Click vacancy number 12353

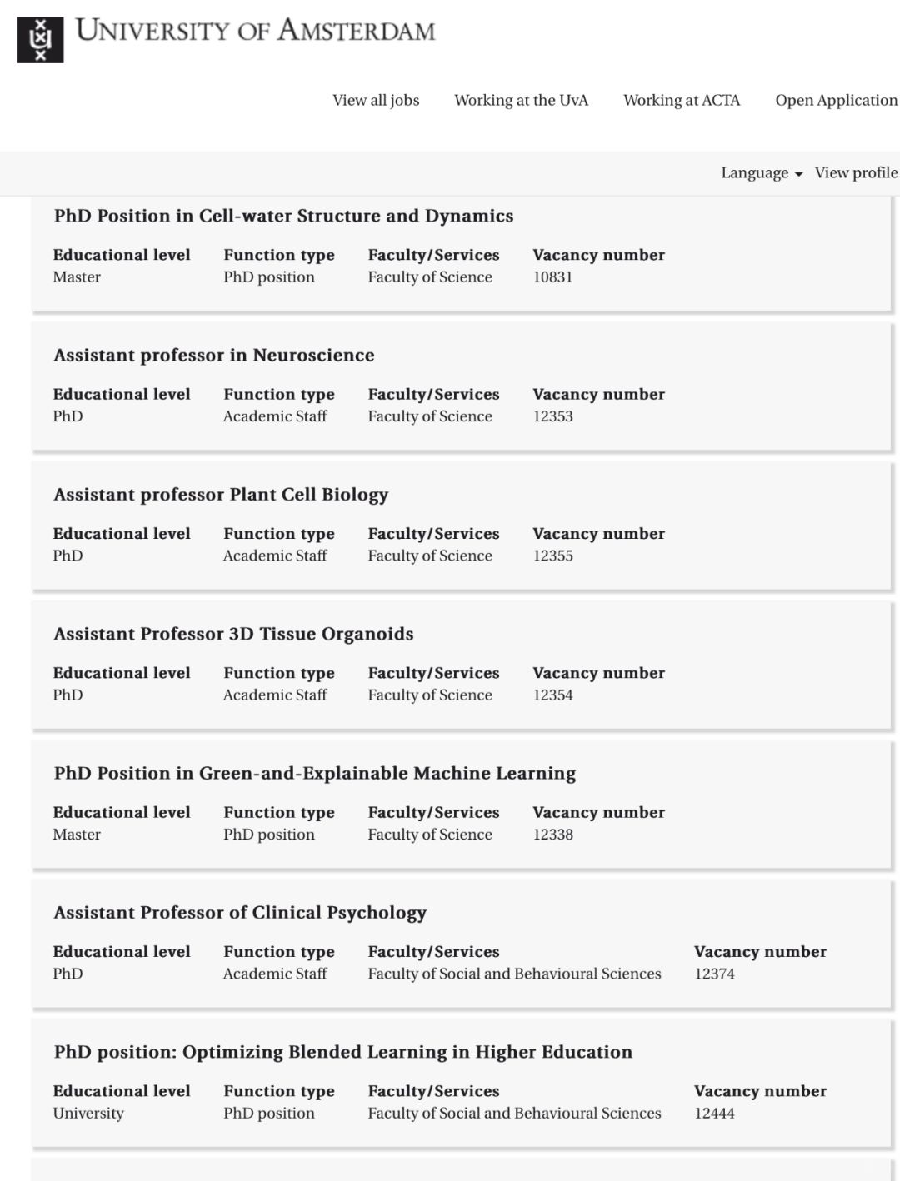pos(553,416)
